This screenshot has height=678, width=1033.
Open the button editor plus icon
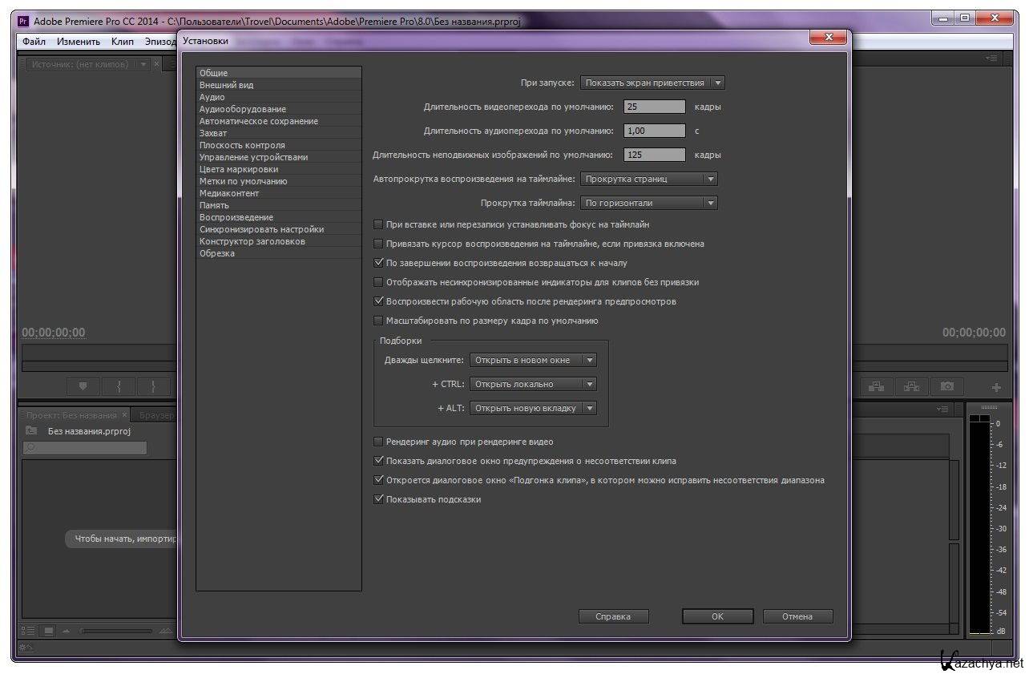tap(996, 387)
